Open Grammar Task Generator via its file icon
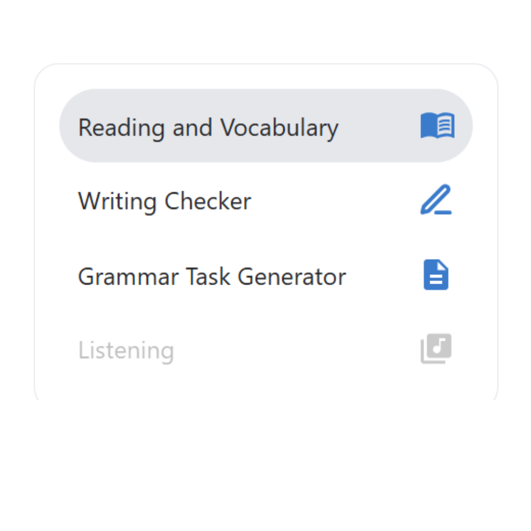 [436, 275]
